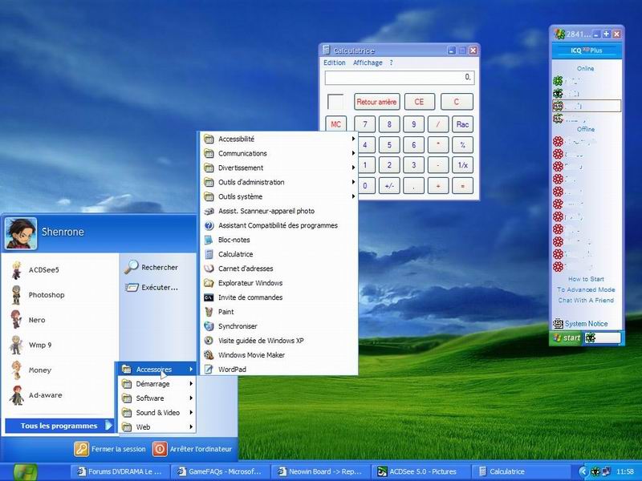
Task: Expand the Sound & Video program group
Action: [x=157, y=413]
